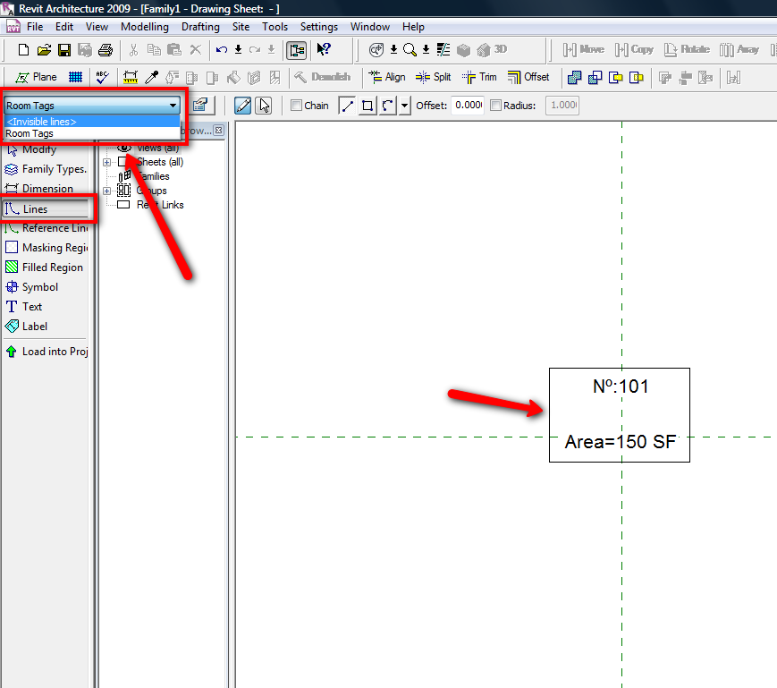The image size is (777, 688).
Task: Click the Save floppy disk icon
Action: point(64,49)
